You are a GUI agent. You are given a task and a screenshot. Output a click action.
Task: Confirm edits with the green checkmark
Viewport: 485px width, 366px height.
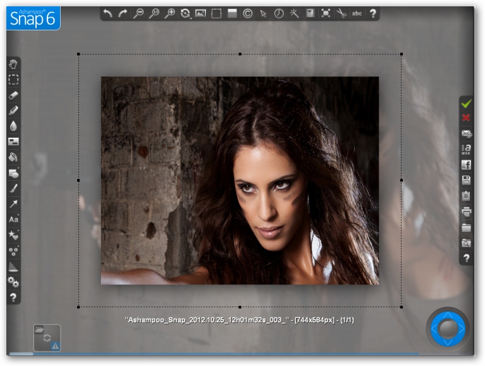(x=466, y=103)
